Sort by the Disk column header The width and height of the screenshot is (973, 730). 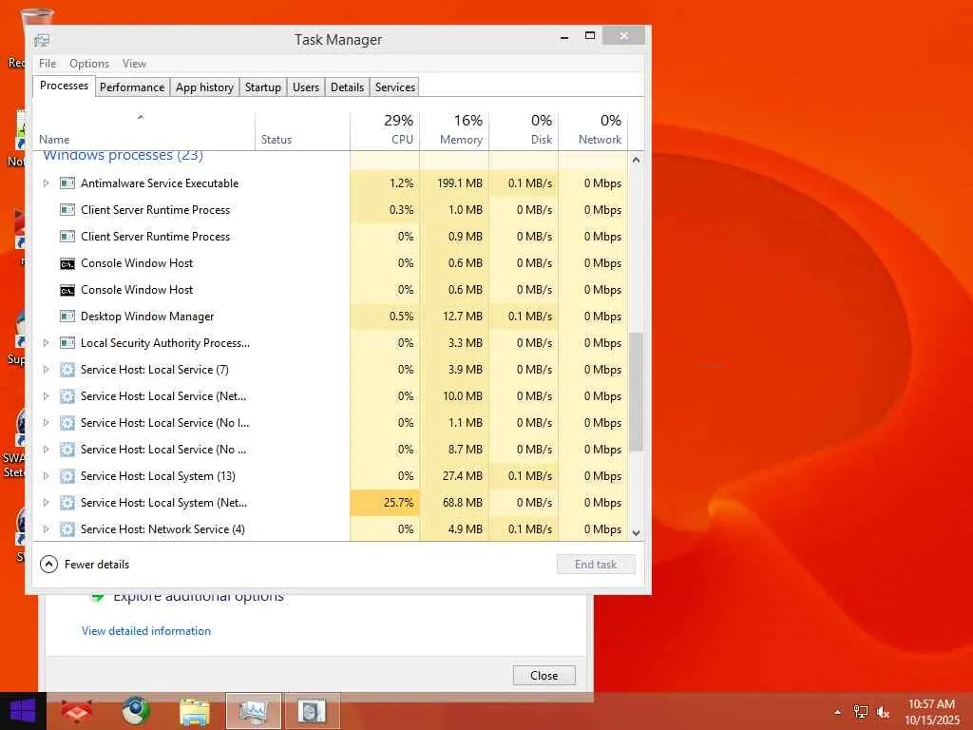(525, 130)
